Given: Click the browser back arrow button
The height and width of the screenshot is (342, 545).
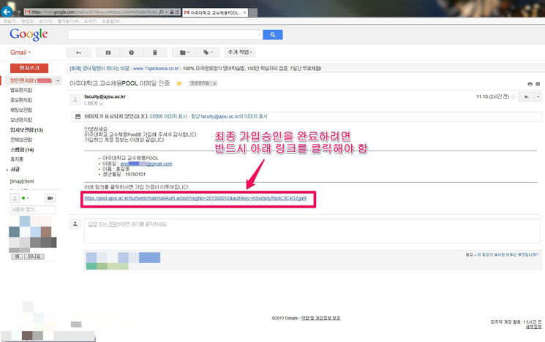Looking at the screenshot, I should tap(7, 12).
